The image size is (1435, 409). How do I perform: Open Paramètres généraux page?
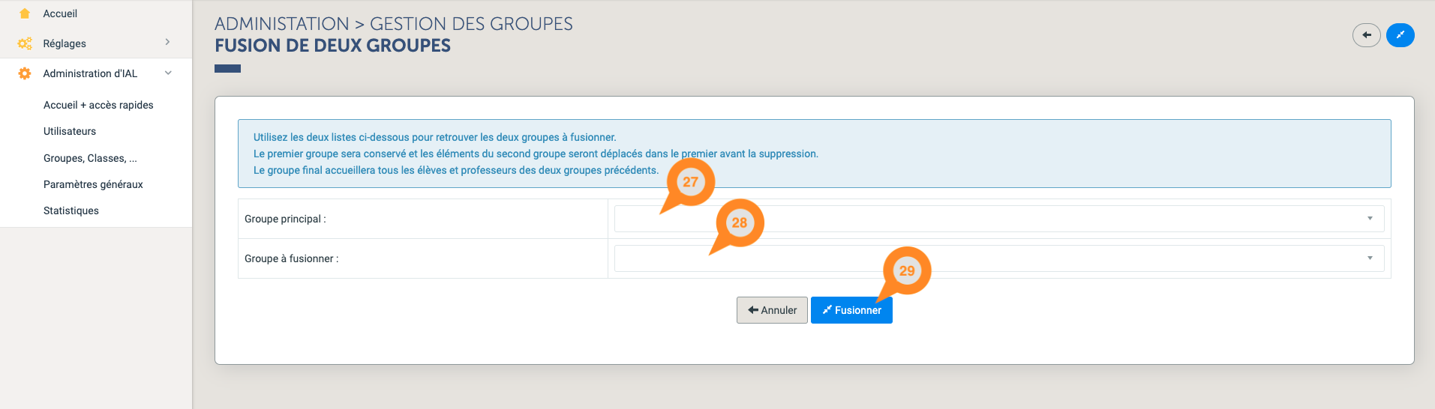(93, 184)
